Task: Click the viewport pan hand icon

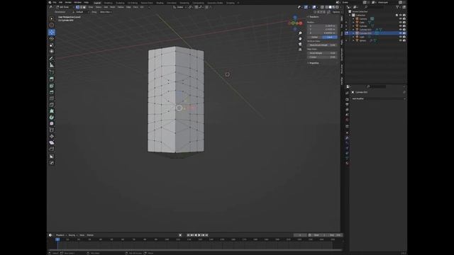Action: (x=300, y=39)
